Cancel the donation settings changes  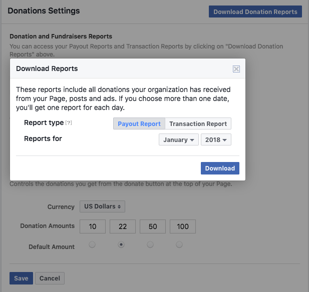[50, 278]
